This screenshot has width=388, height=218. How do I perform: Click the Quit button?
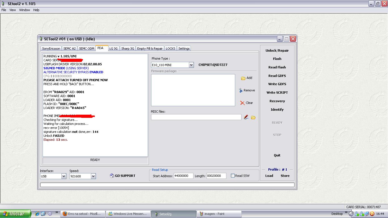pos(277,155)
